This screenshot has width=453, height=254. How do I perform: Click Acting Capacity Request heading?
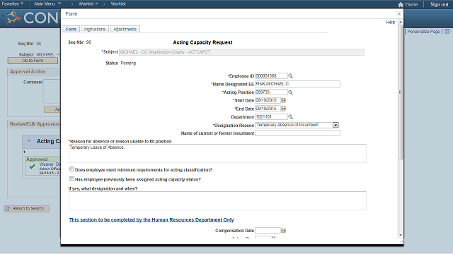202,42
